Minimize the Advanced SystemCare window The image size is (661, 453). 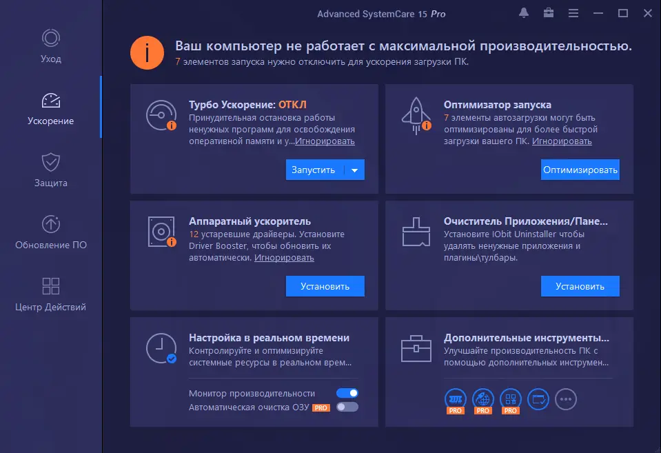[x=598, y=14]
